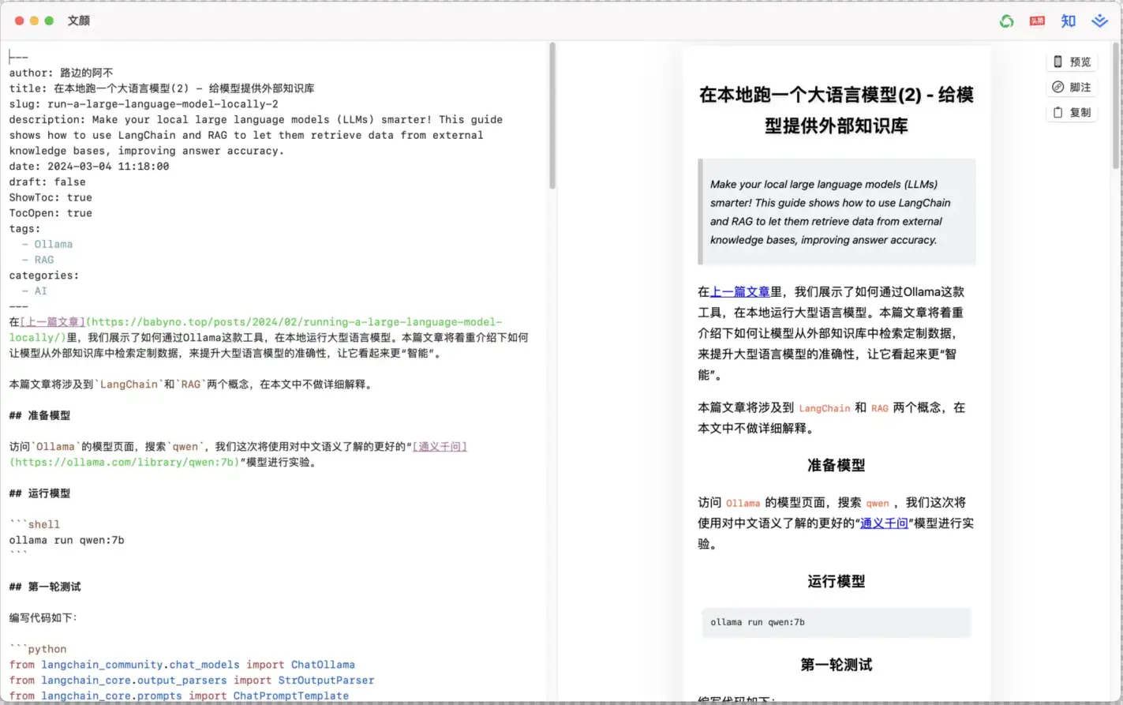Click the '## 运行模型' heading in editor
The height and width of the screenshot is (705, 1123).
coord(39,493)
